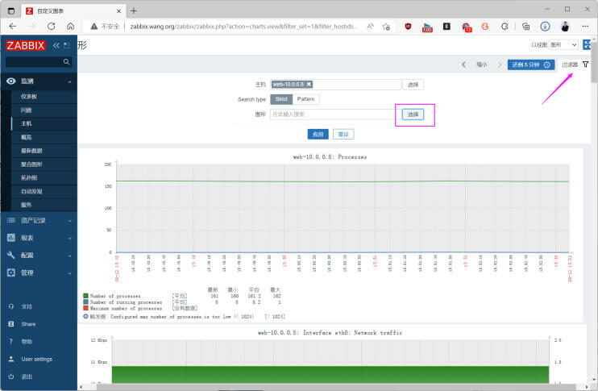This screenshot has width=598, height=391.
Task: Open 最新数据 in monitoring menu
Action: pos(31,151)
